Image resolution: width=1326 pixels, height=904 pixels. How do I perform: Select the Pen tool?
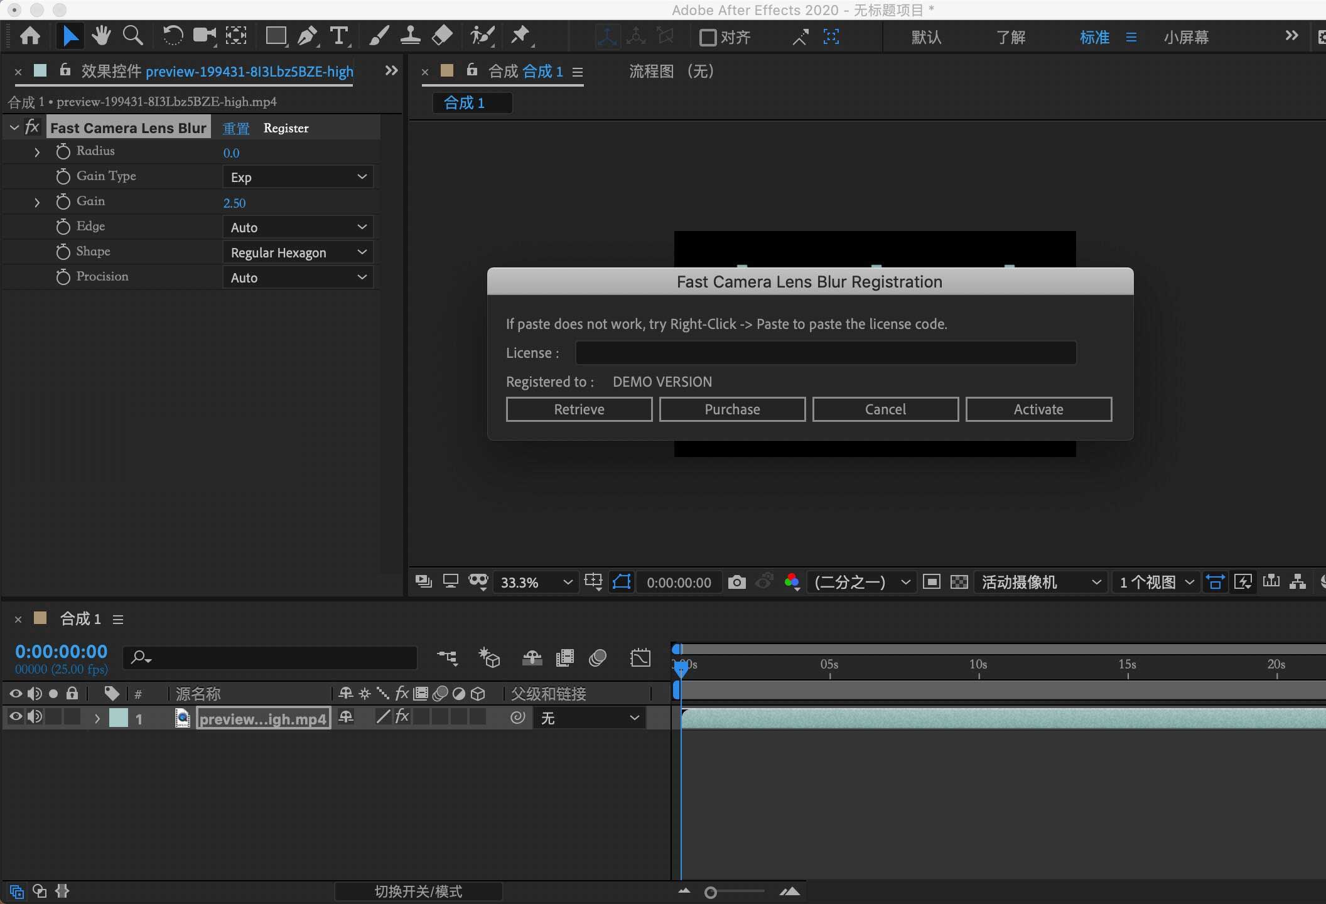tap(307, 36)
